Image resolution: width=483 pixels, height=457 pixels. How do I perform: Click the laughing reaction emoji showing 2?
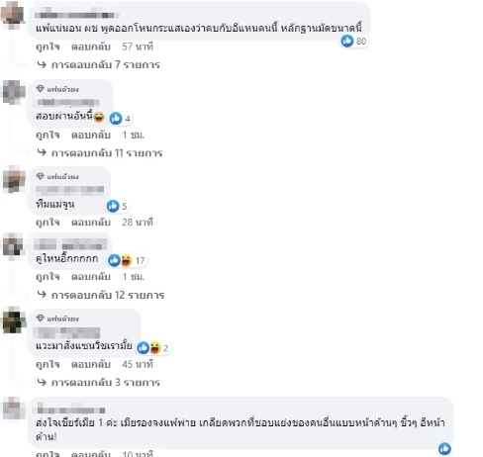pyautogui.click(x=154, y=348)
